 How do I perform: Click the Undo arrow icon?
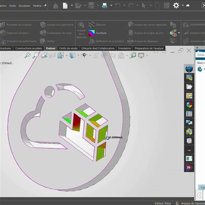[117, 6]
